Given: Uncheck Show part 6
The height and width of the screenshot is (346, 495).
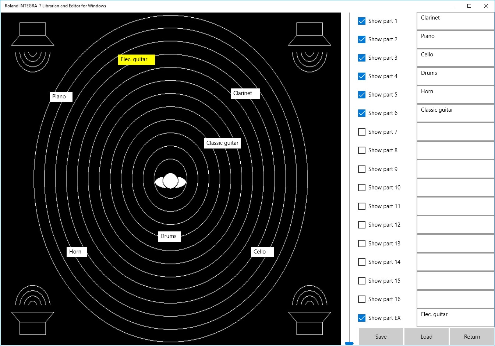Looking at the screenshot, I should click(362, 113).
